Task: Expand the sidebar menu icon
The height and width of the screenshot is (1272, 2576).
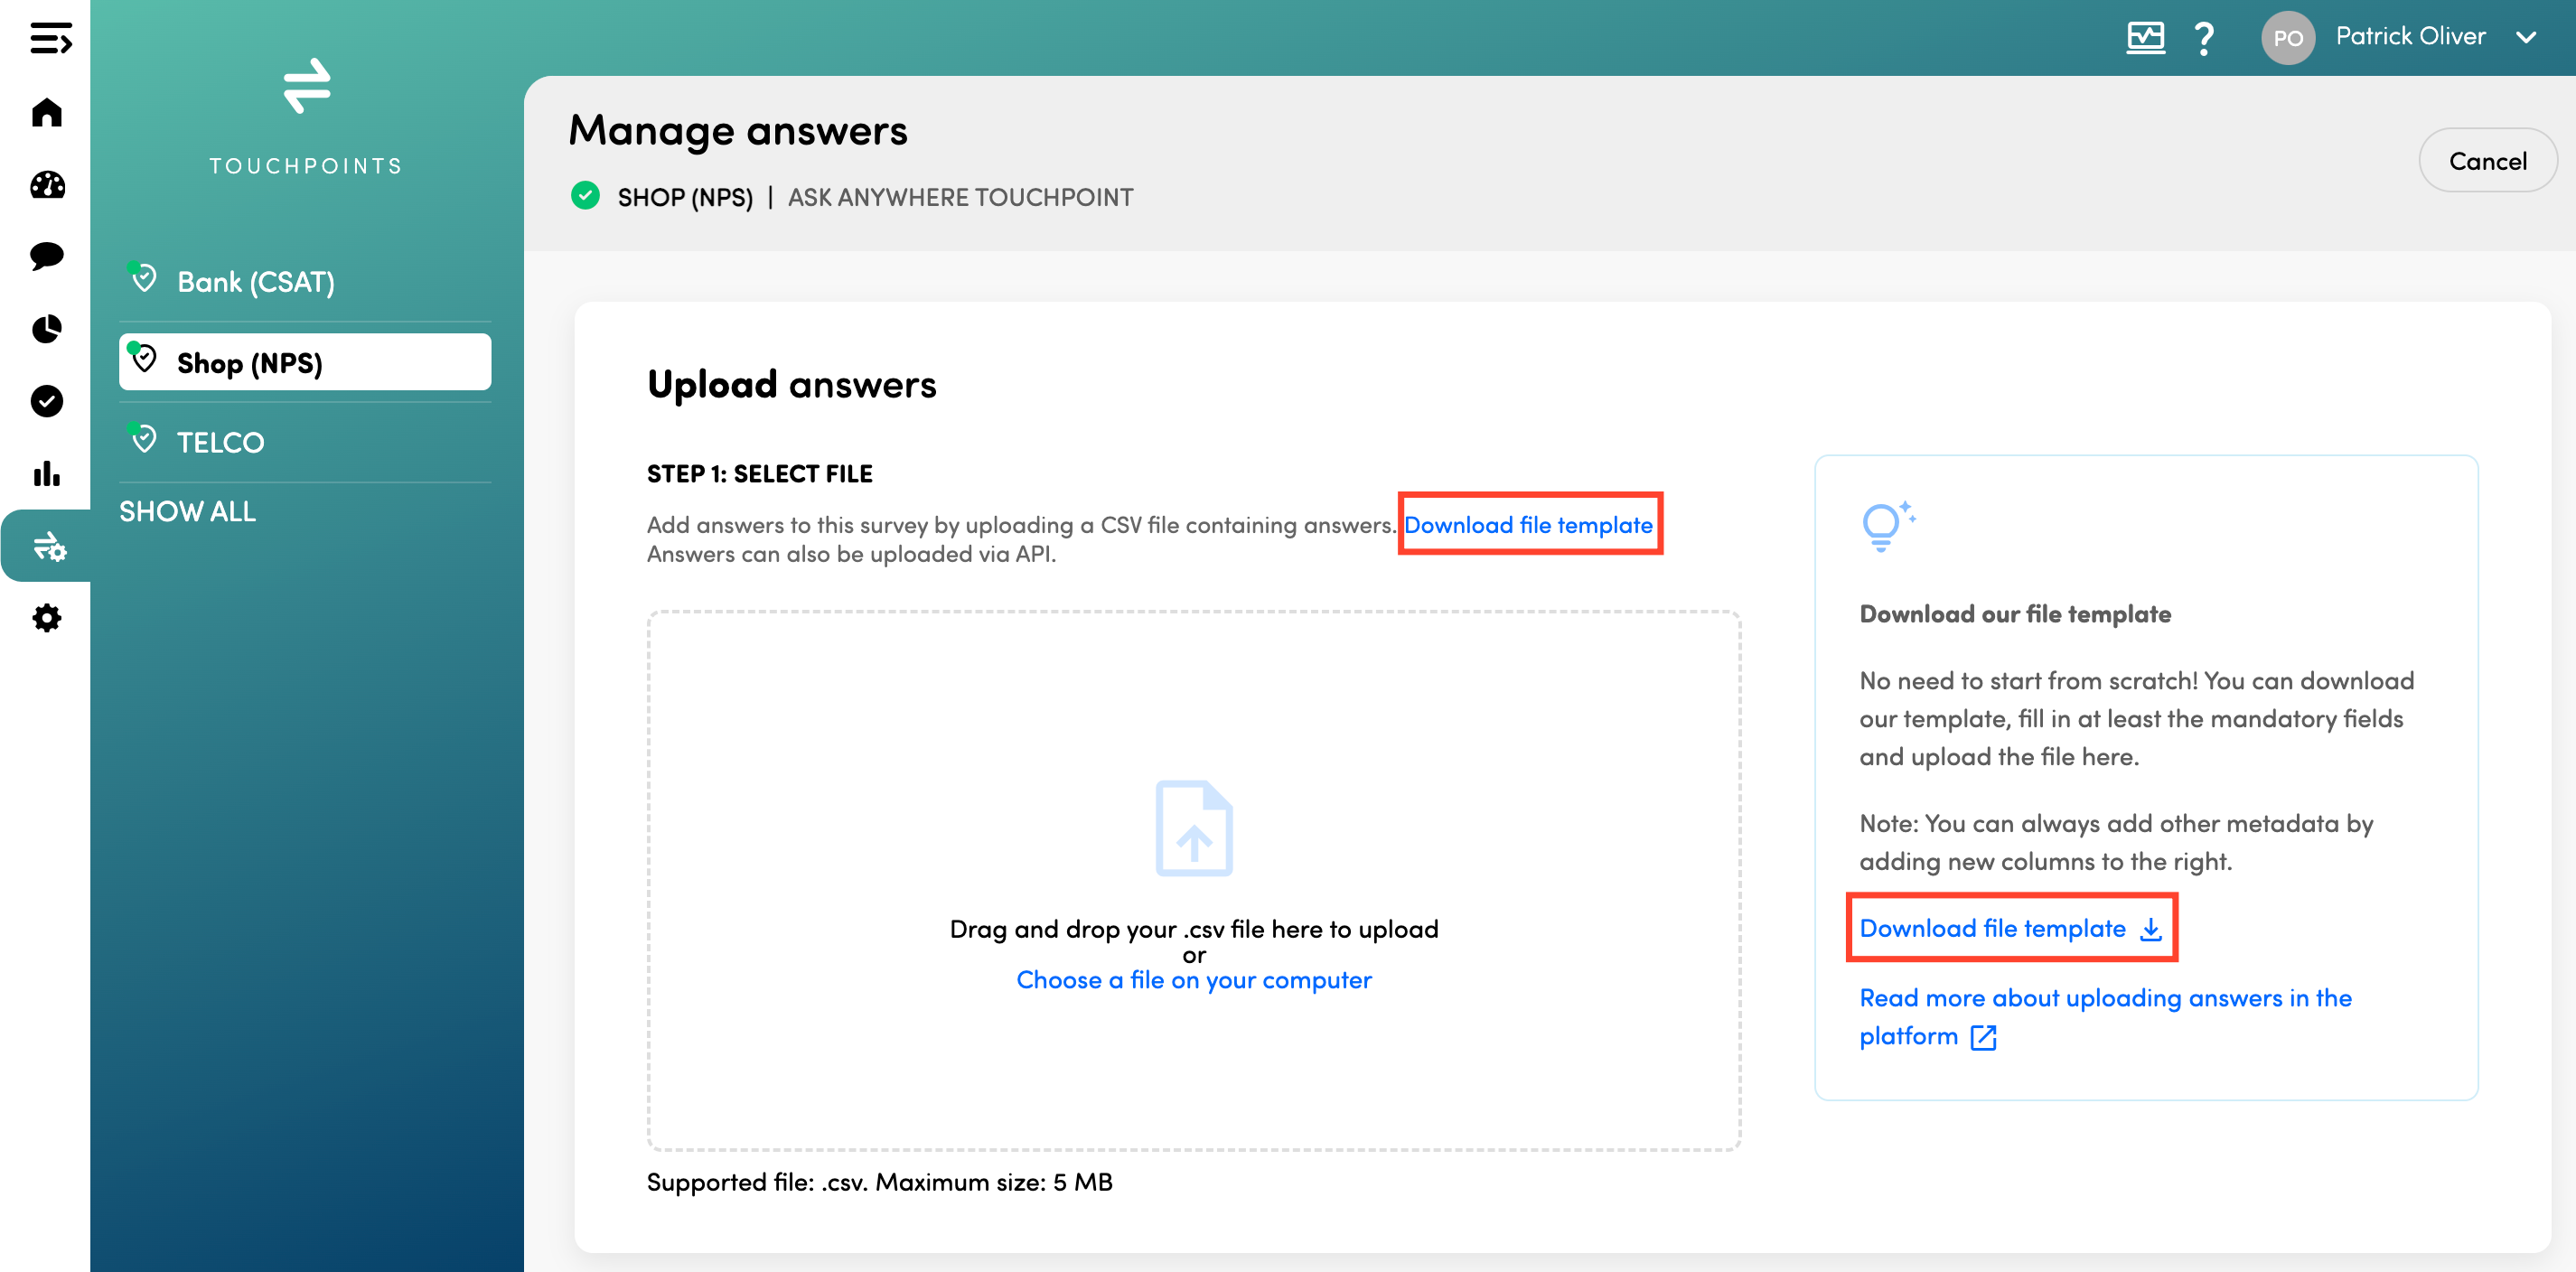Action: [50, 40]
